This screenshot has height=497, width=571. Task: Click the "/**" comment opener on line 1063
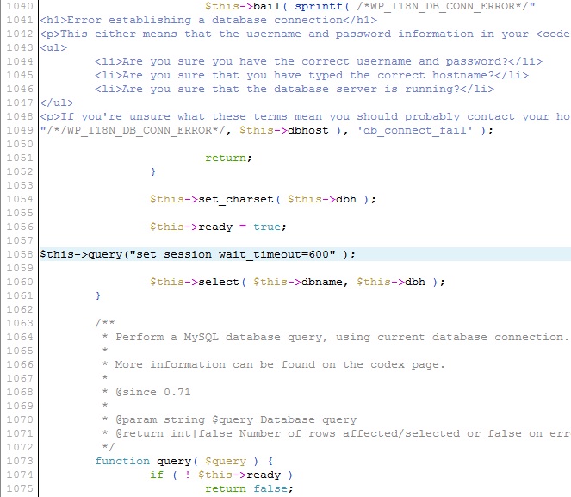[105, 323]
